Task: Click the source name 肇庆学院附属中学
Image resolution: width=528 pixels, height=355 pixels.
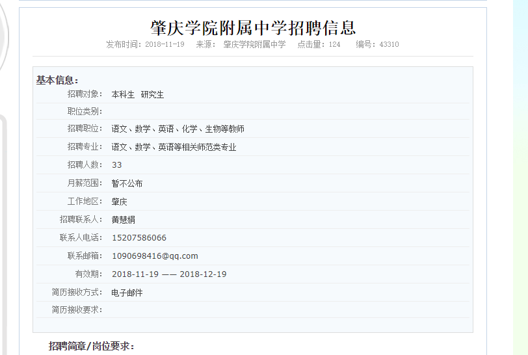Action: tap(254, 45)
